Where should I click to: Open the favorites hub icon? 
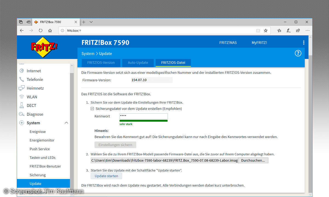click(x=279, y=31)
